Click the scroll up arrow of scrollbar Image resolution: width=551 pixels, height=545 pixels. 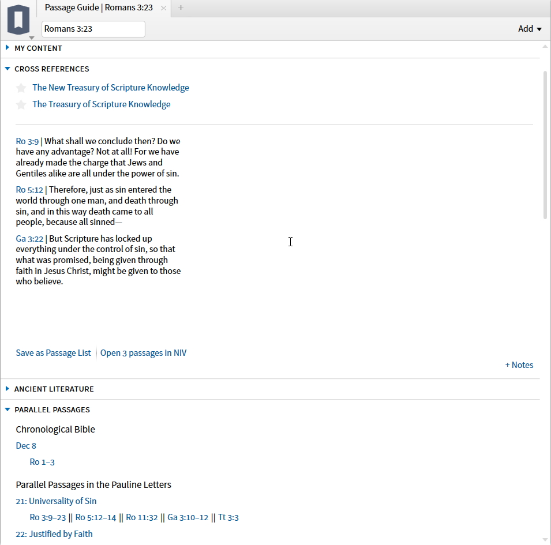[x=545, y=46]
